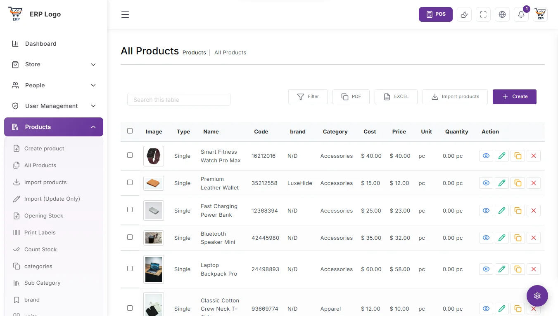Toggle the select-all checkbox in table header
This screenshot has height=316, width=558.
point(130,131)
